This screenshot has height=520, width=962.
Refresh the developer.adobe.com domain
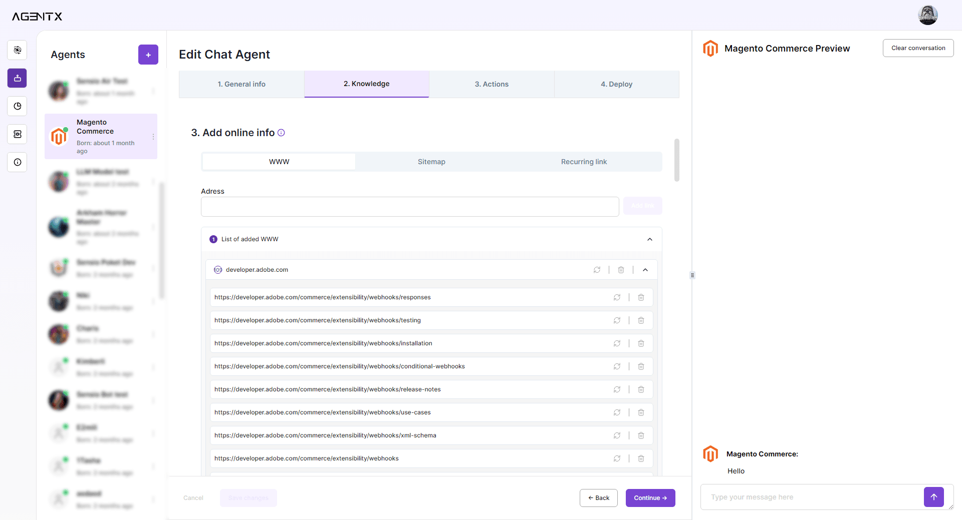[x=597, y=270]
